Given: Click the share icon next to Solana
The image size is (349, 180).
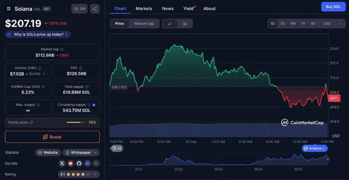Looking at the screenshot, I should [x=95, y=8].
